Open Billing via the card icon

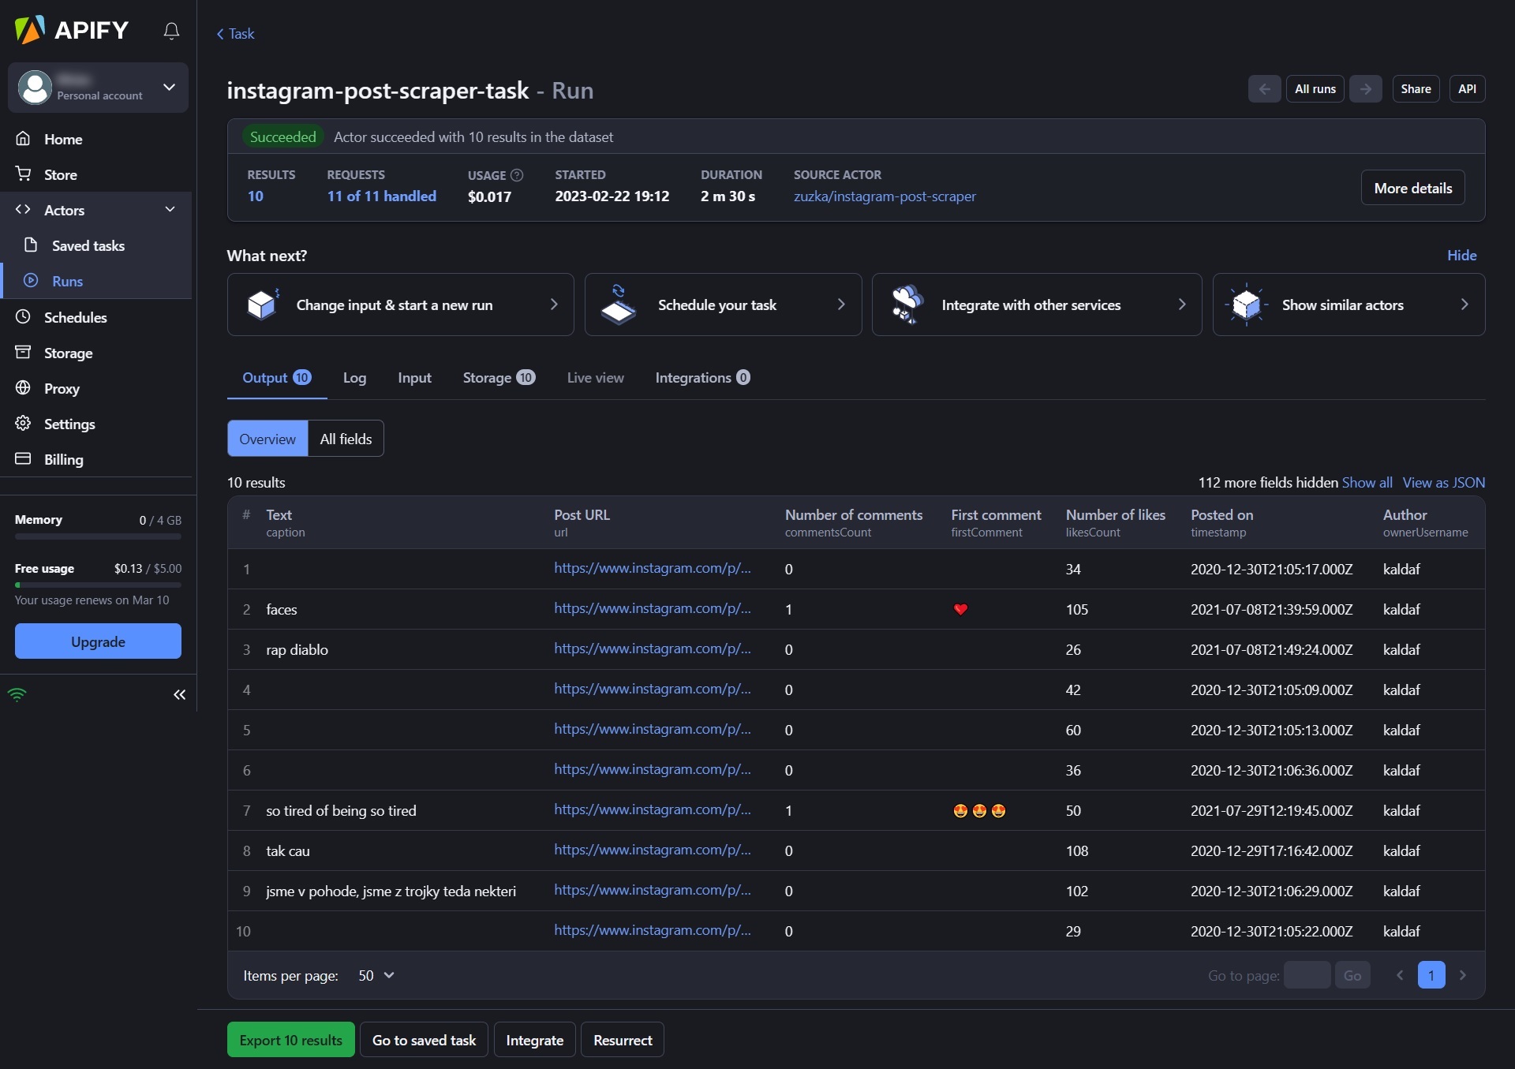[24, 459]
